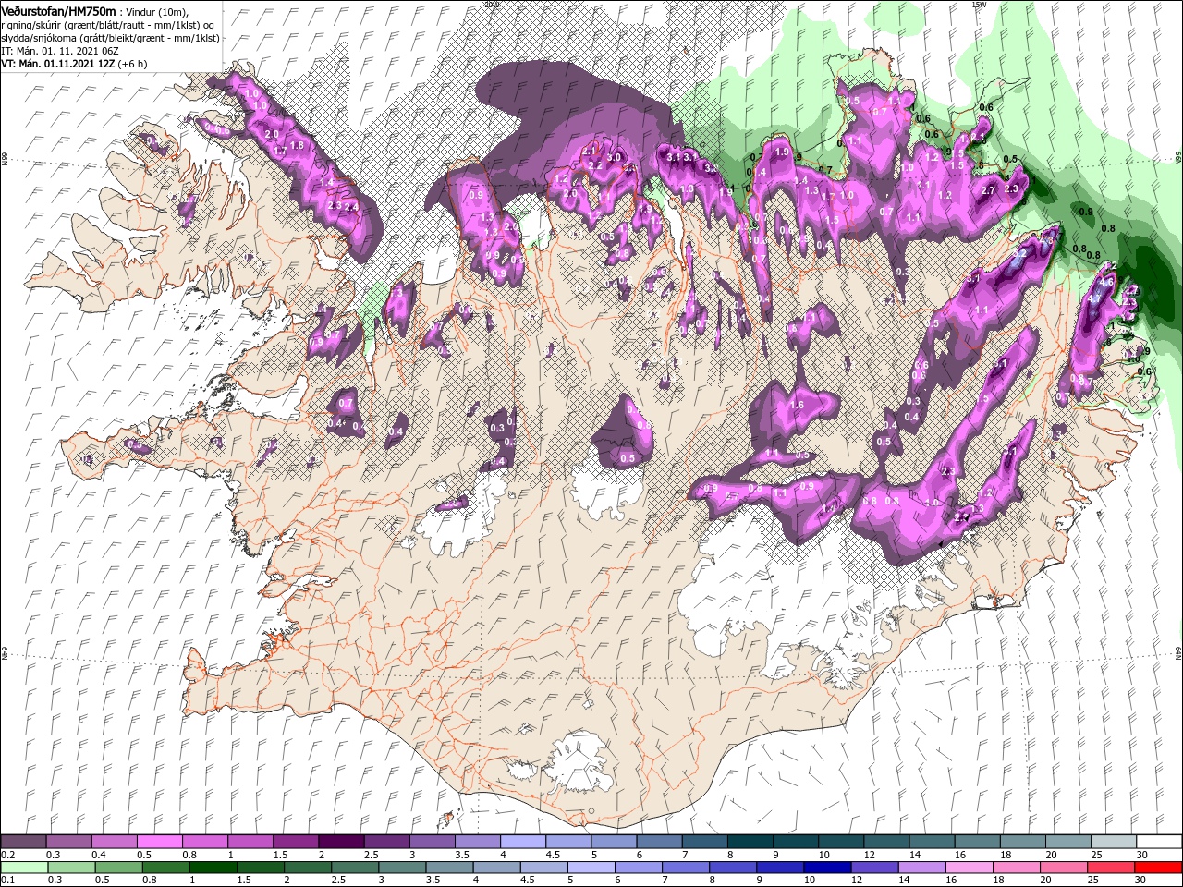The image size is (1183, 887).
Task: Select the lower-row swatch labeled 7
Action: coord(685,868)
